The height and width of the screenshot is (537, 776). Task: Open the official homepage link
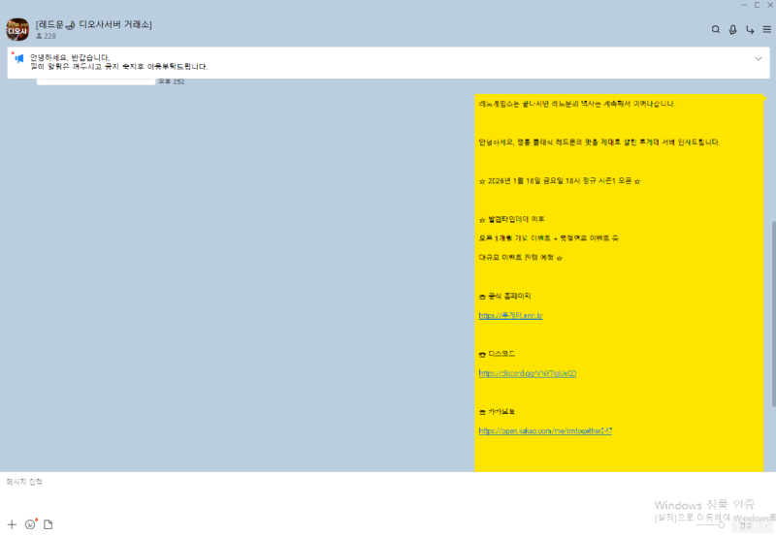point(510,316)
